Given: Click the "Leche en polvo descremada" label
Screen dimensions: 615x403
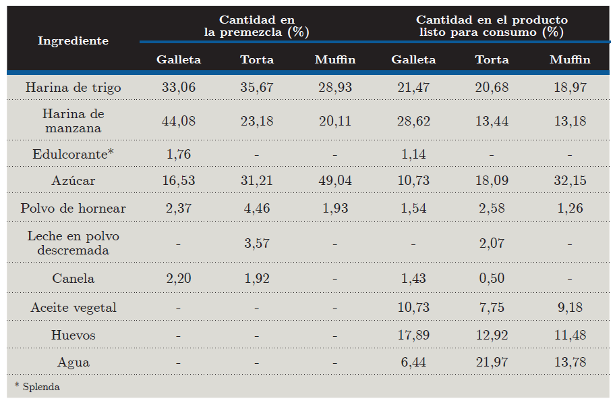Looking at the screenshot, I should (x=73, y=243).
